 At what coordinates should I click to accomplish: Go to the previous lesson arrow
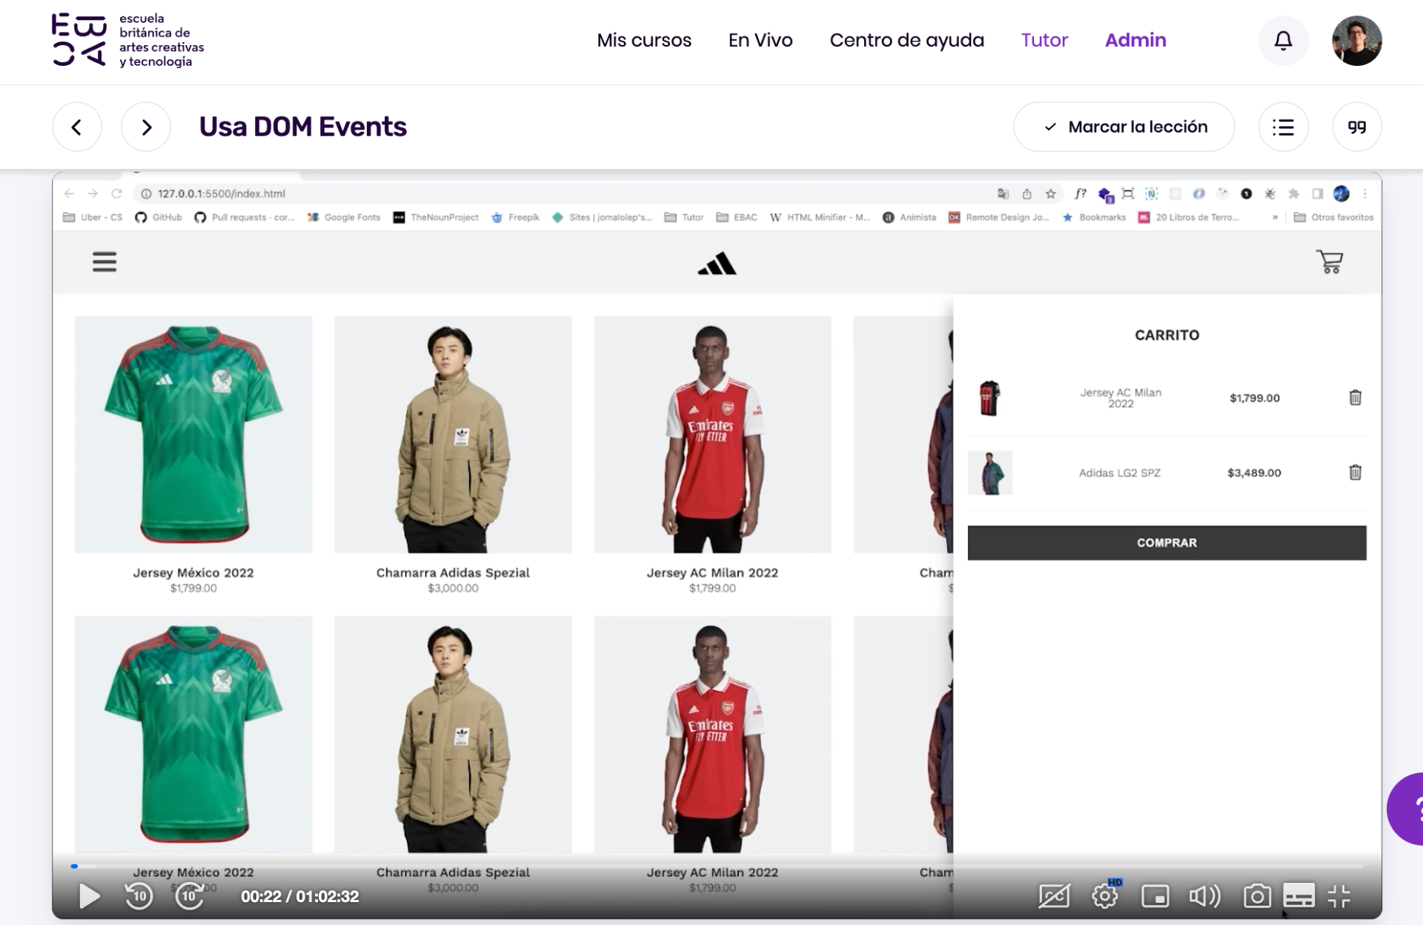click(x=76, y=127)
